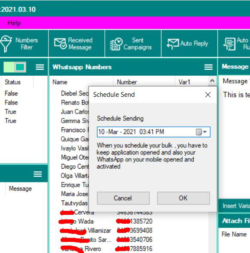Confirm schedule with the OK button
This screenshot has height=253, width=250.
(183, 198)
